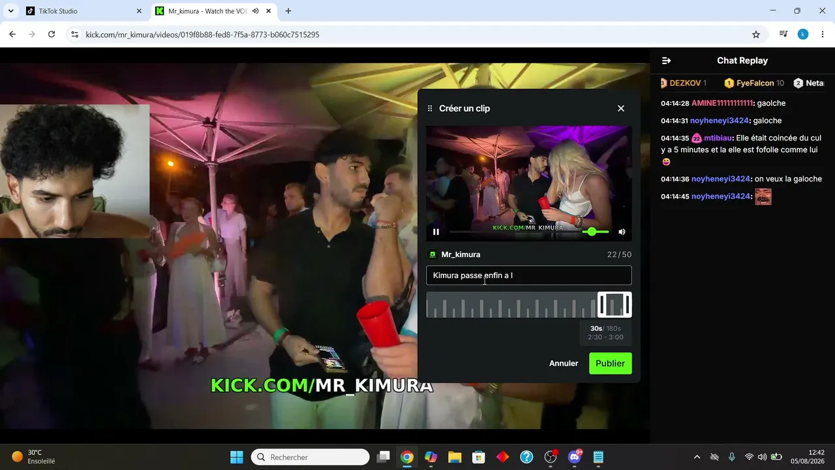The image size is (835, 470).
Task: Open Task View on the taskbar
Action: pyautogui.click(x=384, y=457)
